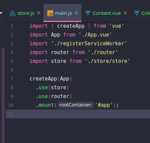
Task: Click line number 9 in the gutter
Action: [x=12, y=96]
